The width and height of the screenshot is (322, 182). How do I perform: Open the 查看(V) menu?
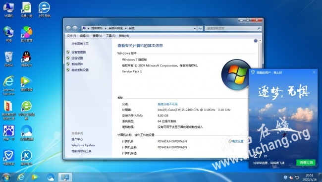(97, 36)
